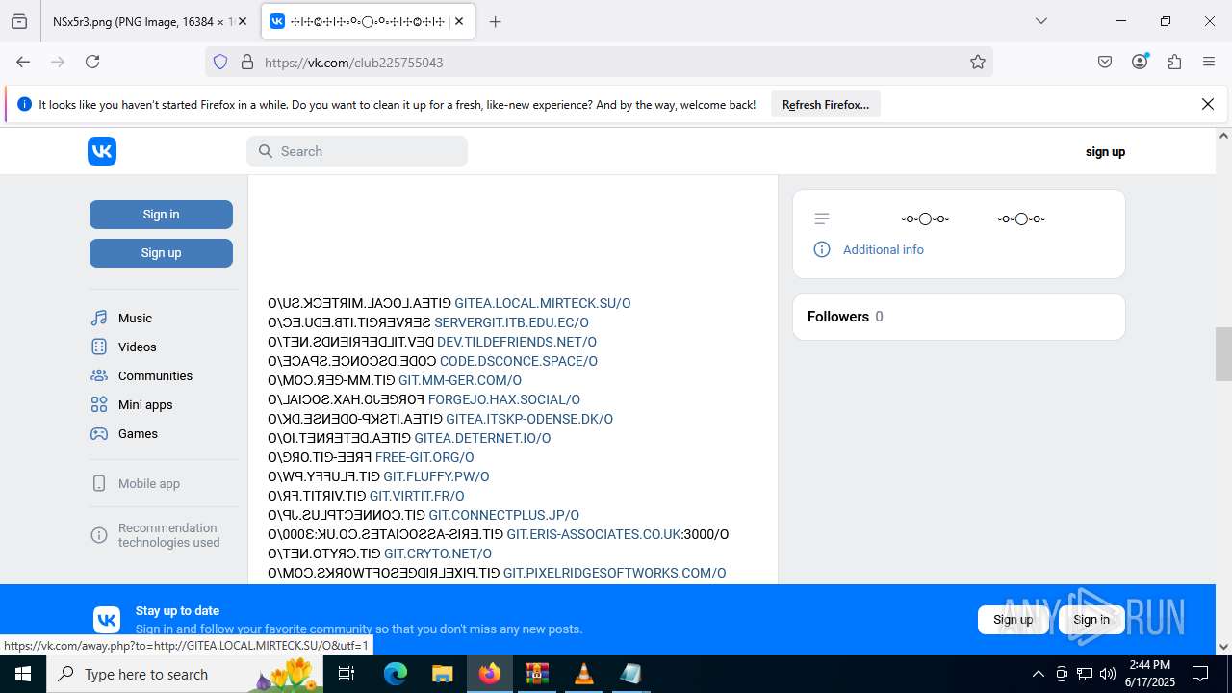Image resolution: width=1232 pixels, height=693 pixels.
Task: Click sign up in the VK header
Action: 1105,151
